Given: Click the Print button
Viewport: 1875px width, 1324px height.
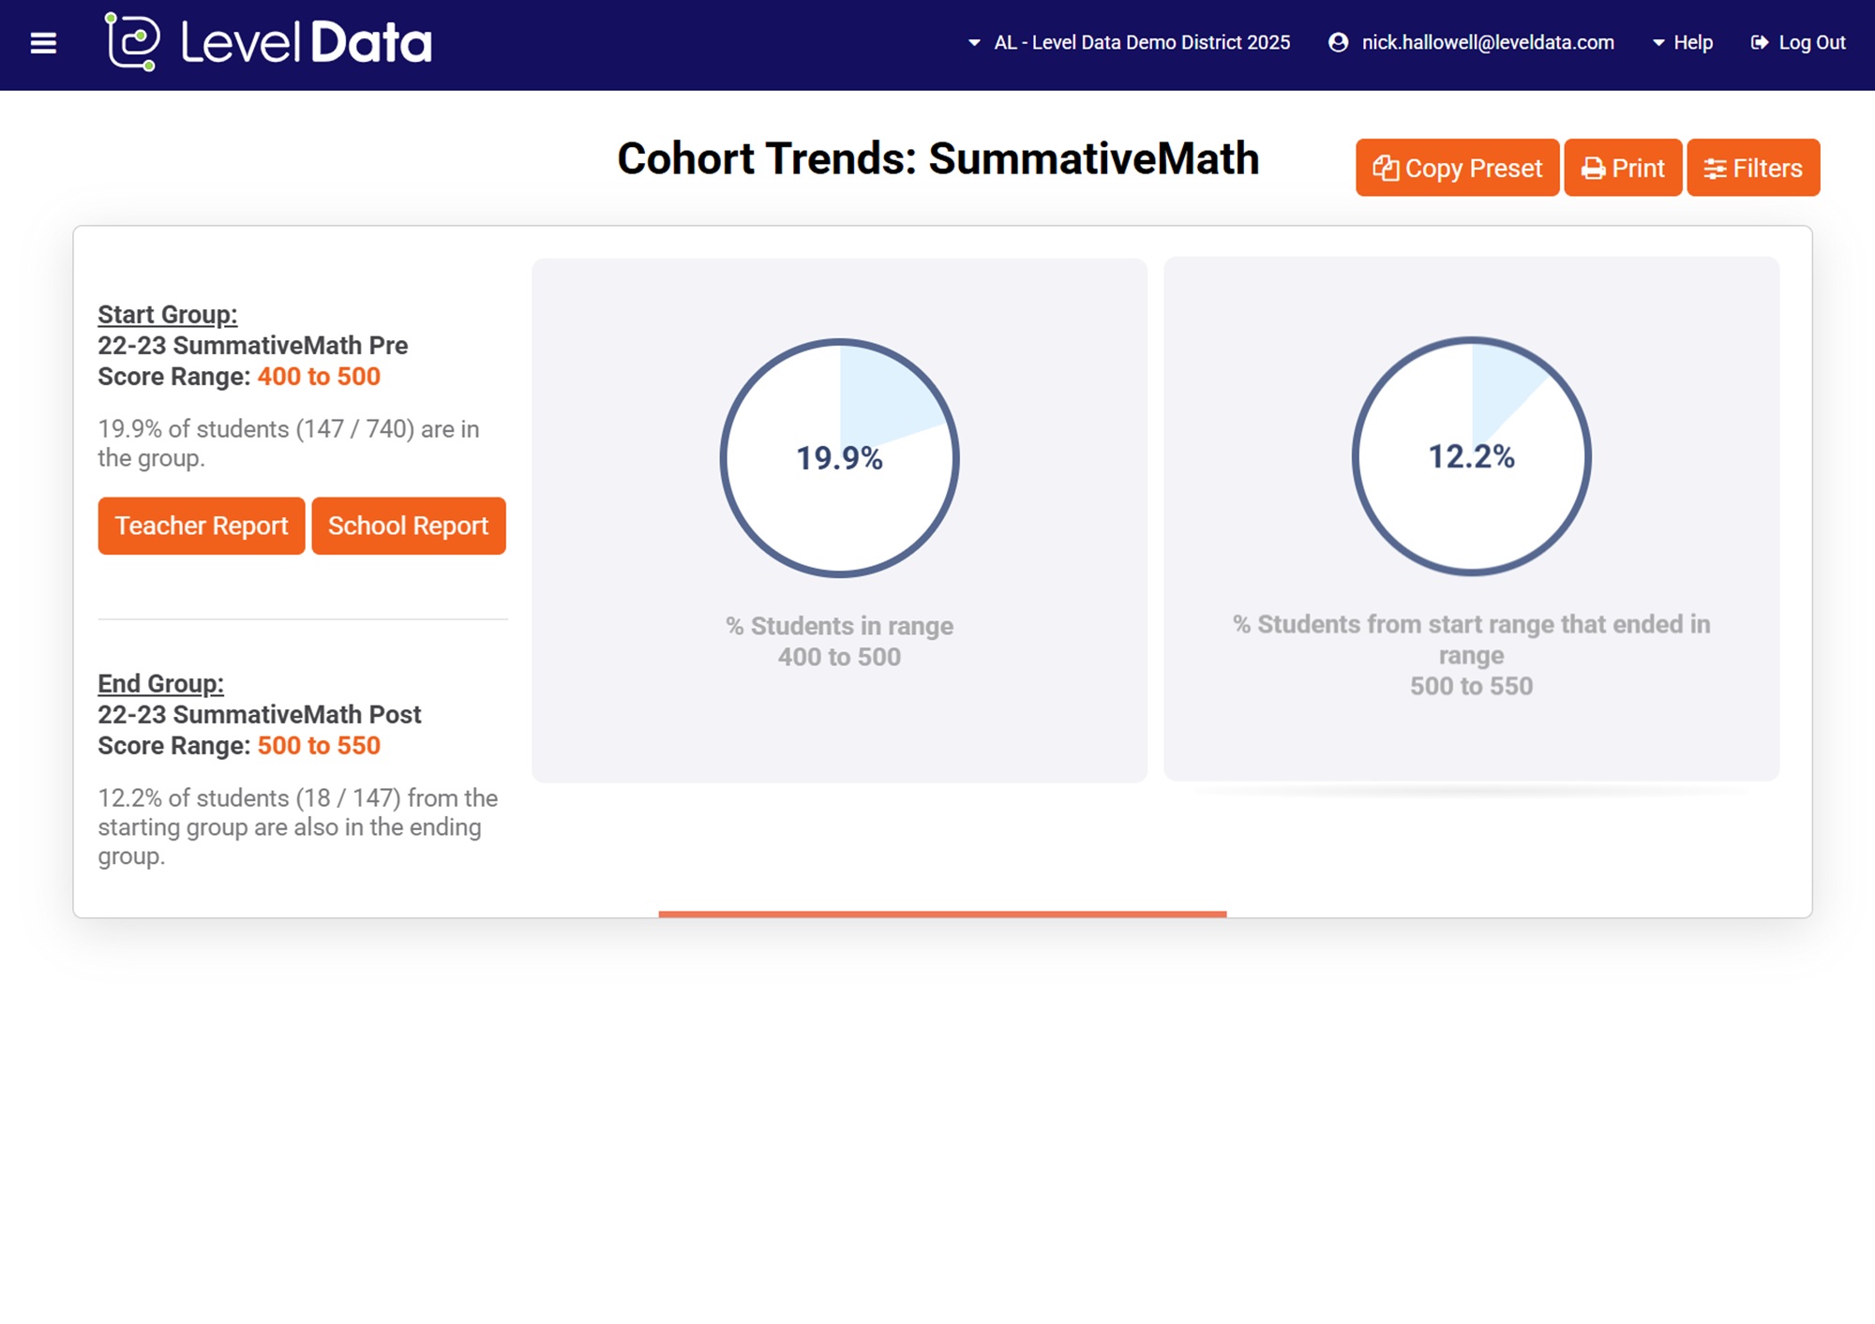Looking at the screenshot, I should point(1623,168).
